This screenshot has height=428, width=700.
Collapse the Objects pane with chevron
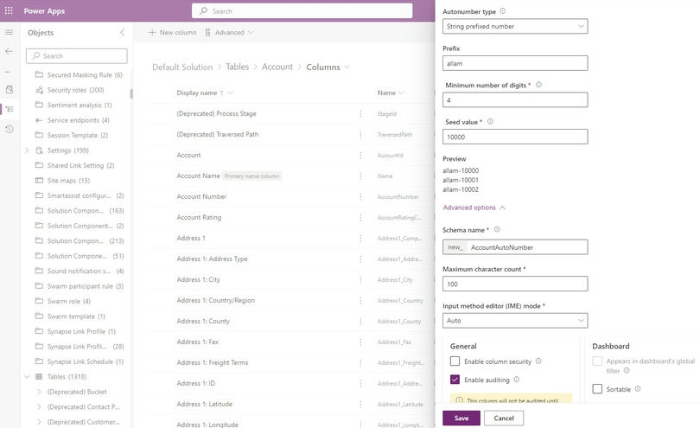(x=123, y=32)
